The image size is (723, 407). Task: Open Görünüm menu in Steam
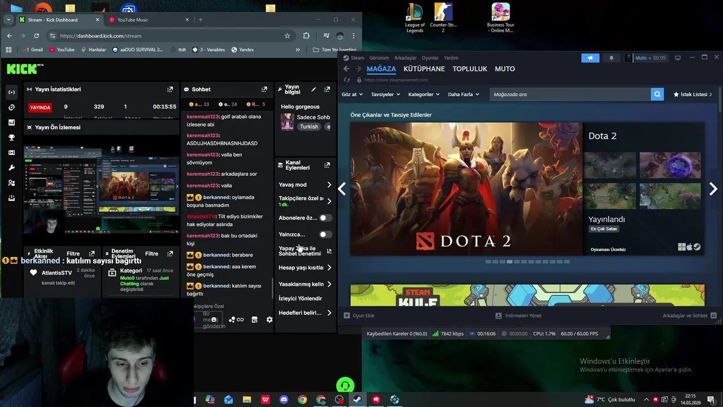click(x=379, y=58)
